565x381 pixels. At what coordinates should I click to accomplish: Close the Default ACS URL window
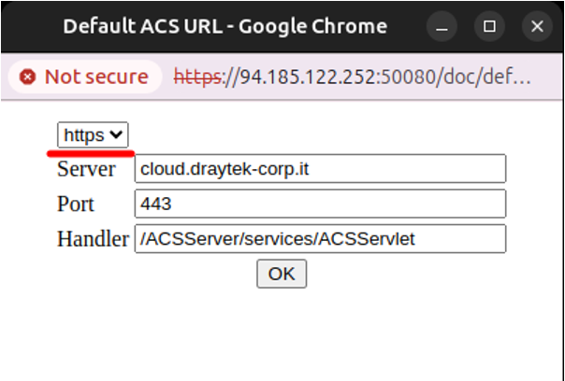537,26
